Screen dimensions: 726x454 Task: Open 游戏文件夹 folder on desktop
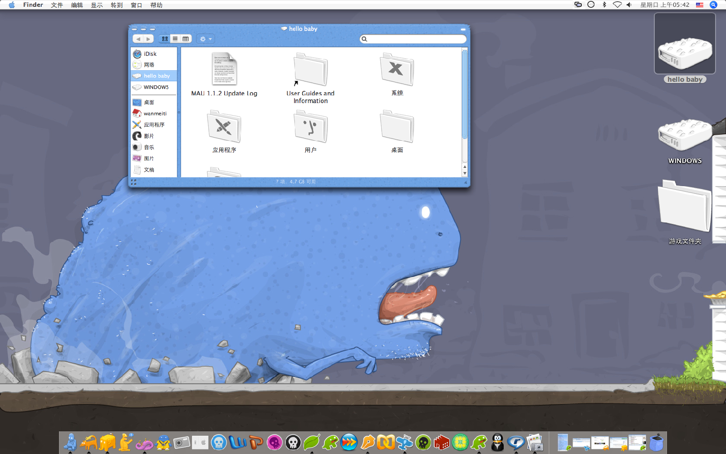pyautogui.click(x=685, y=212)
